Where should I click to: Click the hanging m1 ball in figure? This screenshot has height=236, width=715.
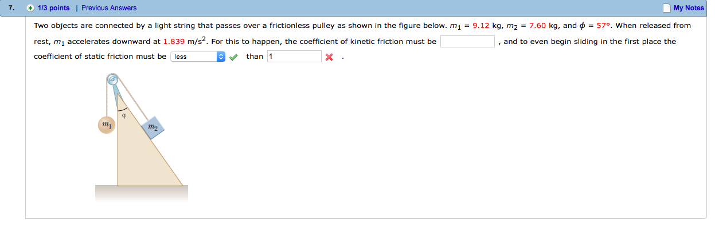click(x=106, y=125)
